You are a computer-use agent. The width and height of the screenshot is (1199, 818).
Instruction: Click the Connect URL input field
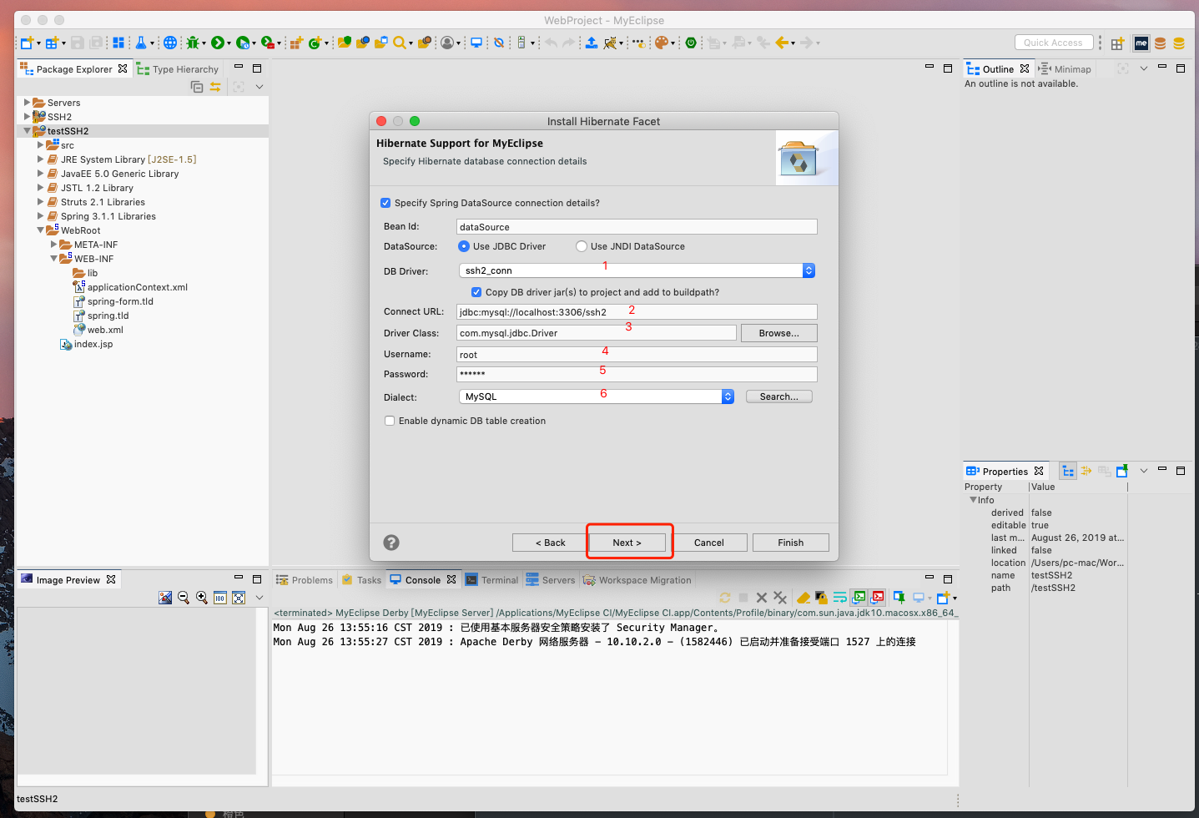pos(637,312)
